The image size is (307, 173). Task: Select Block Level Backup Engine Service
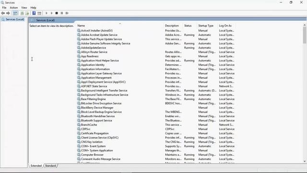pos(101,112)
